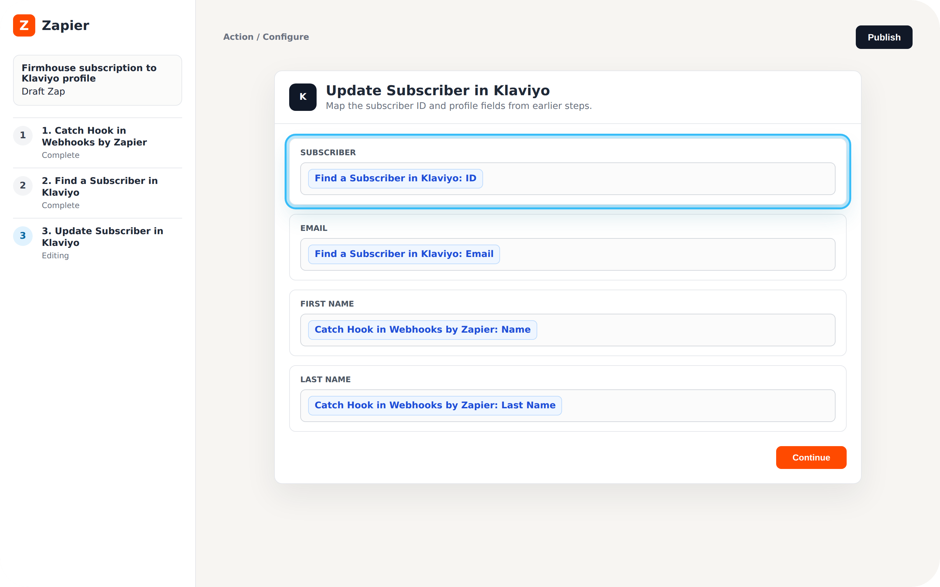Select the 'Find a Subscriber in Klaviyo: ID' pill
The height and width of the screenshot is (587, 940).
tap(396, 179)
